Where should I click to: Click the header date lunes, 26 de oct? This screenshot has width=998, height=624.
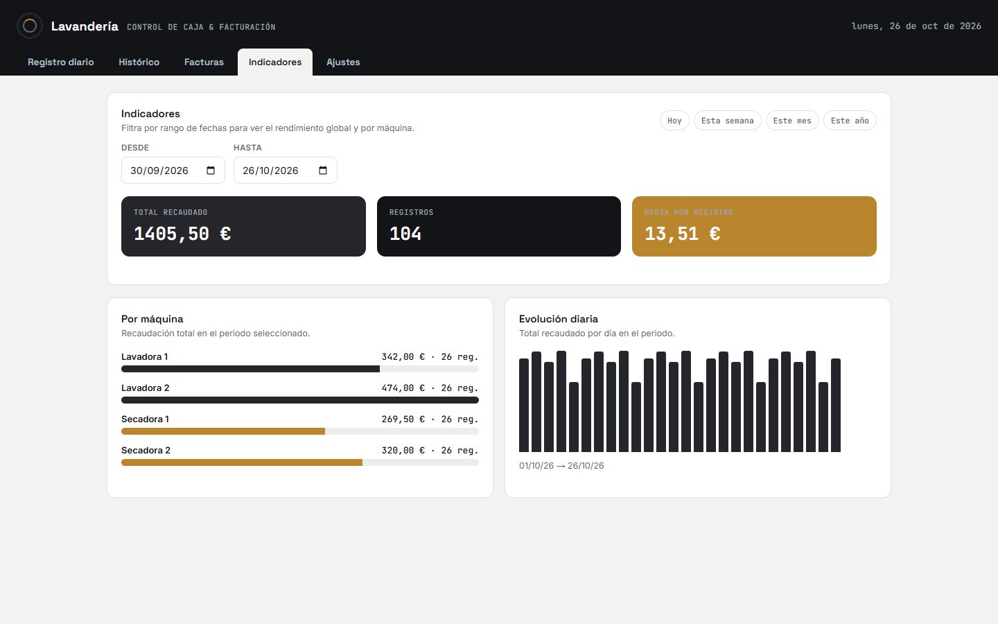point(916,26)
